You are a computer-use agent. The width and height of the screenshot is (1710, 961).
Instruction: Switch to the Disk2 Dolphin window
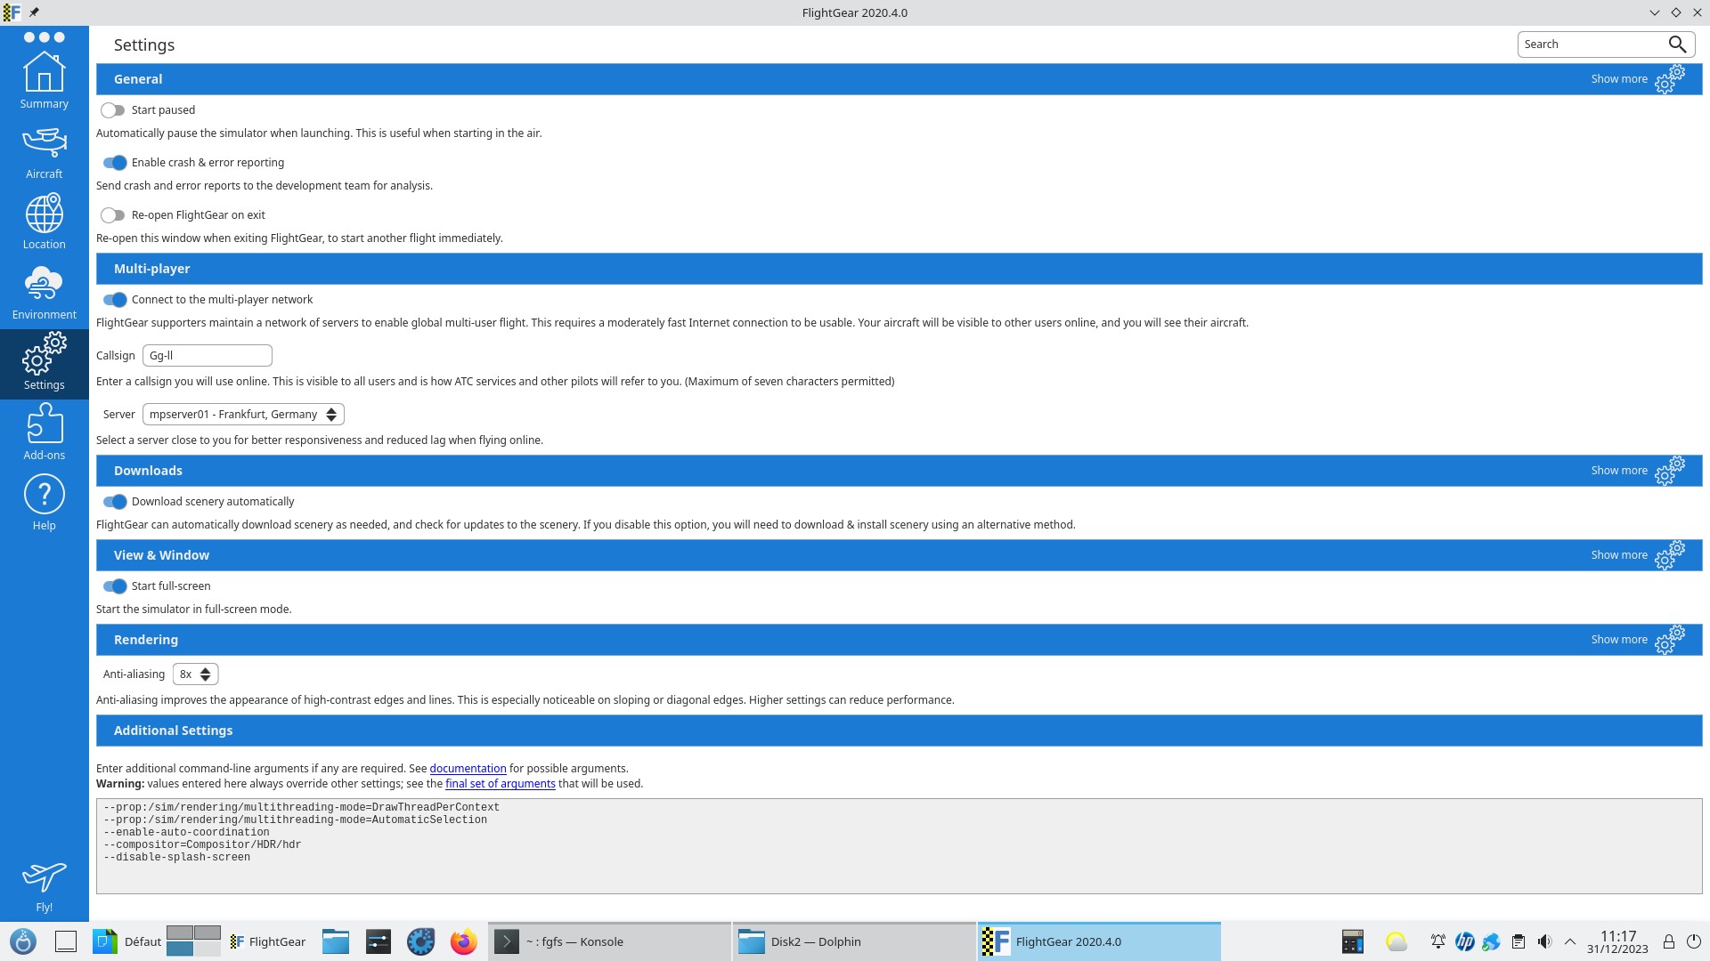point(853,941)
